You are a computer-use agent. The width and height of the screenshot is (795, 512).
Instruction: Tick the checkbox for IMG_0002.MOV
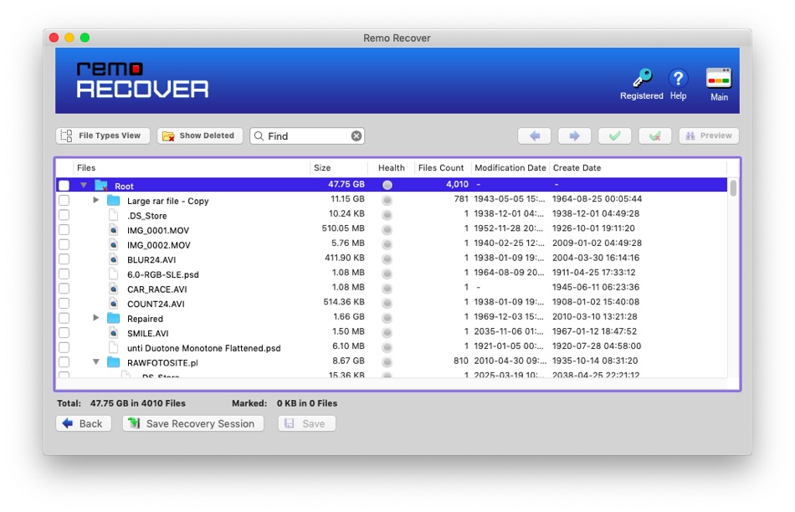click(x=64, y=244)
